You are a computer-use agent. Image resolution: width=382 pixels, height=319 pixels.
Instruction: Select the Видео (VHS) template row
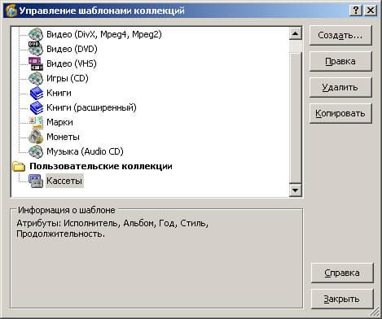72,63
